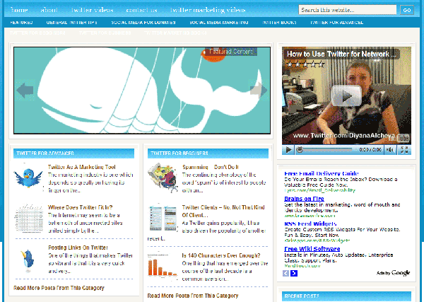Screen dimensions: 424x302
Task: Open Is 140 Characters Ever Enough article
Action: 221,255
